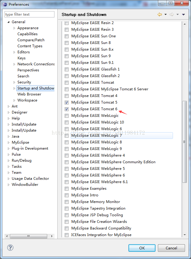Image resolution: width=191 pixels, height=259 pixels.
Task: Open the preferences view menu triangle
Action: [x=183, y=14]
